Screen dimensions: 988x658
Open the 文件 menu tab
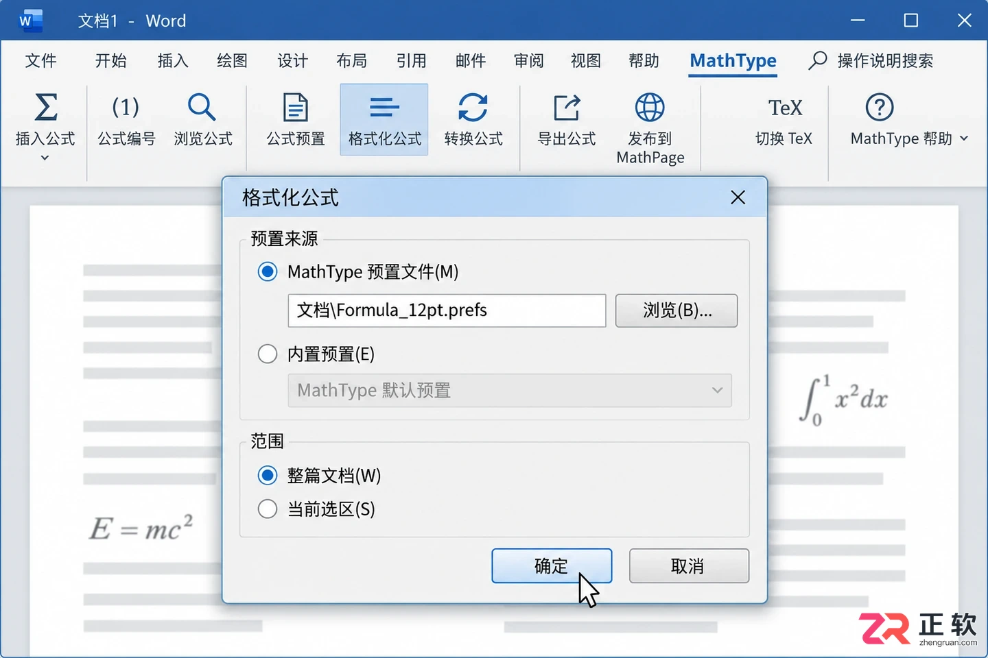pyautogui.click(x=40, y=60)
